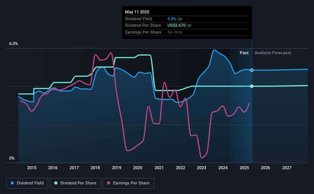This screenshot has height=194, width=314.
Task: Toggle the Dividend Per Share legend button
Action: click(75, 183)
